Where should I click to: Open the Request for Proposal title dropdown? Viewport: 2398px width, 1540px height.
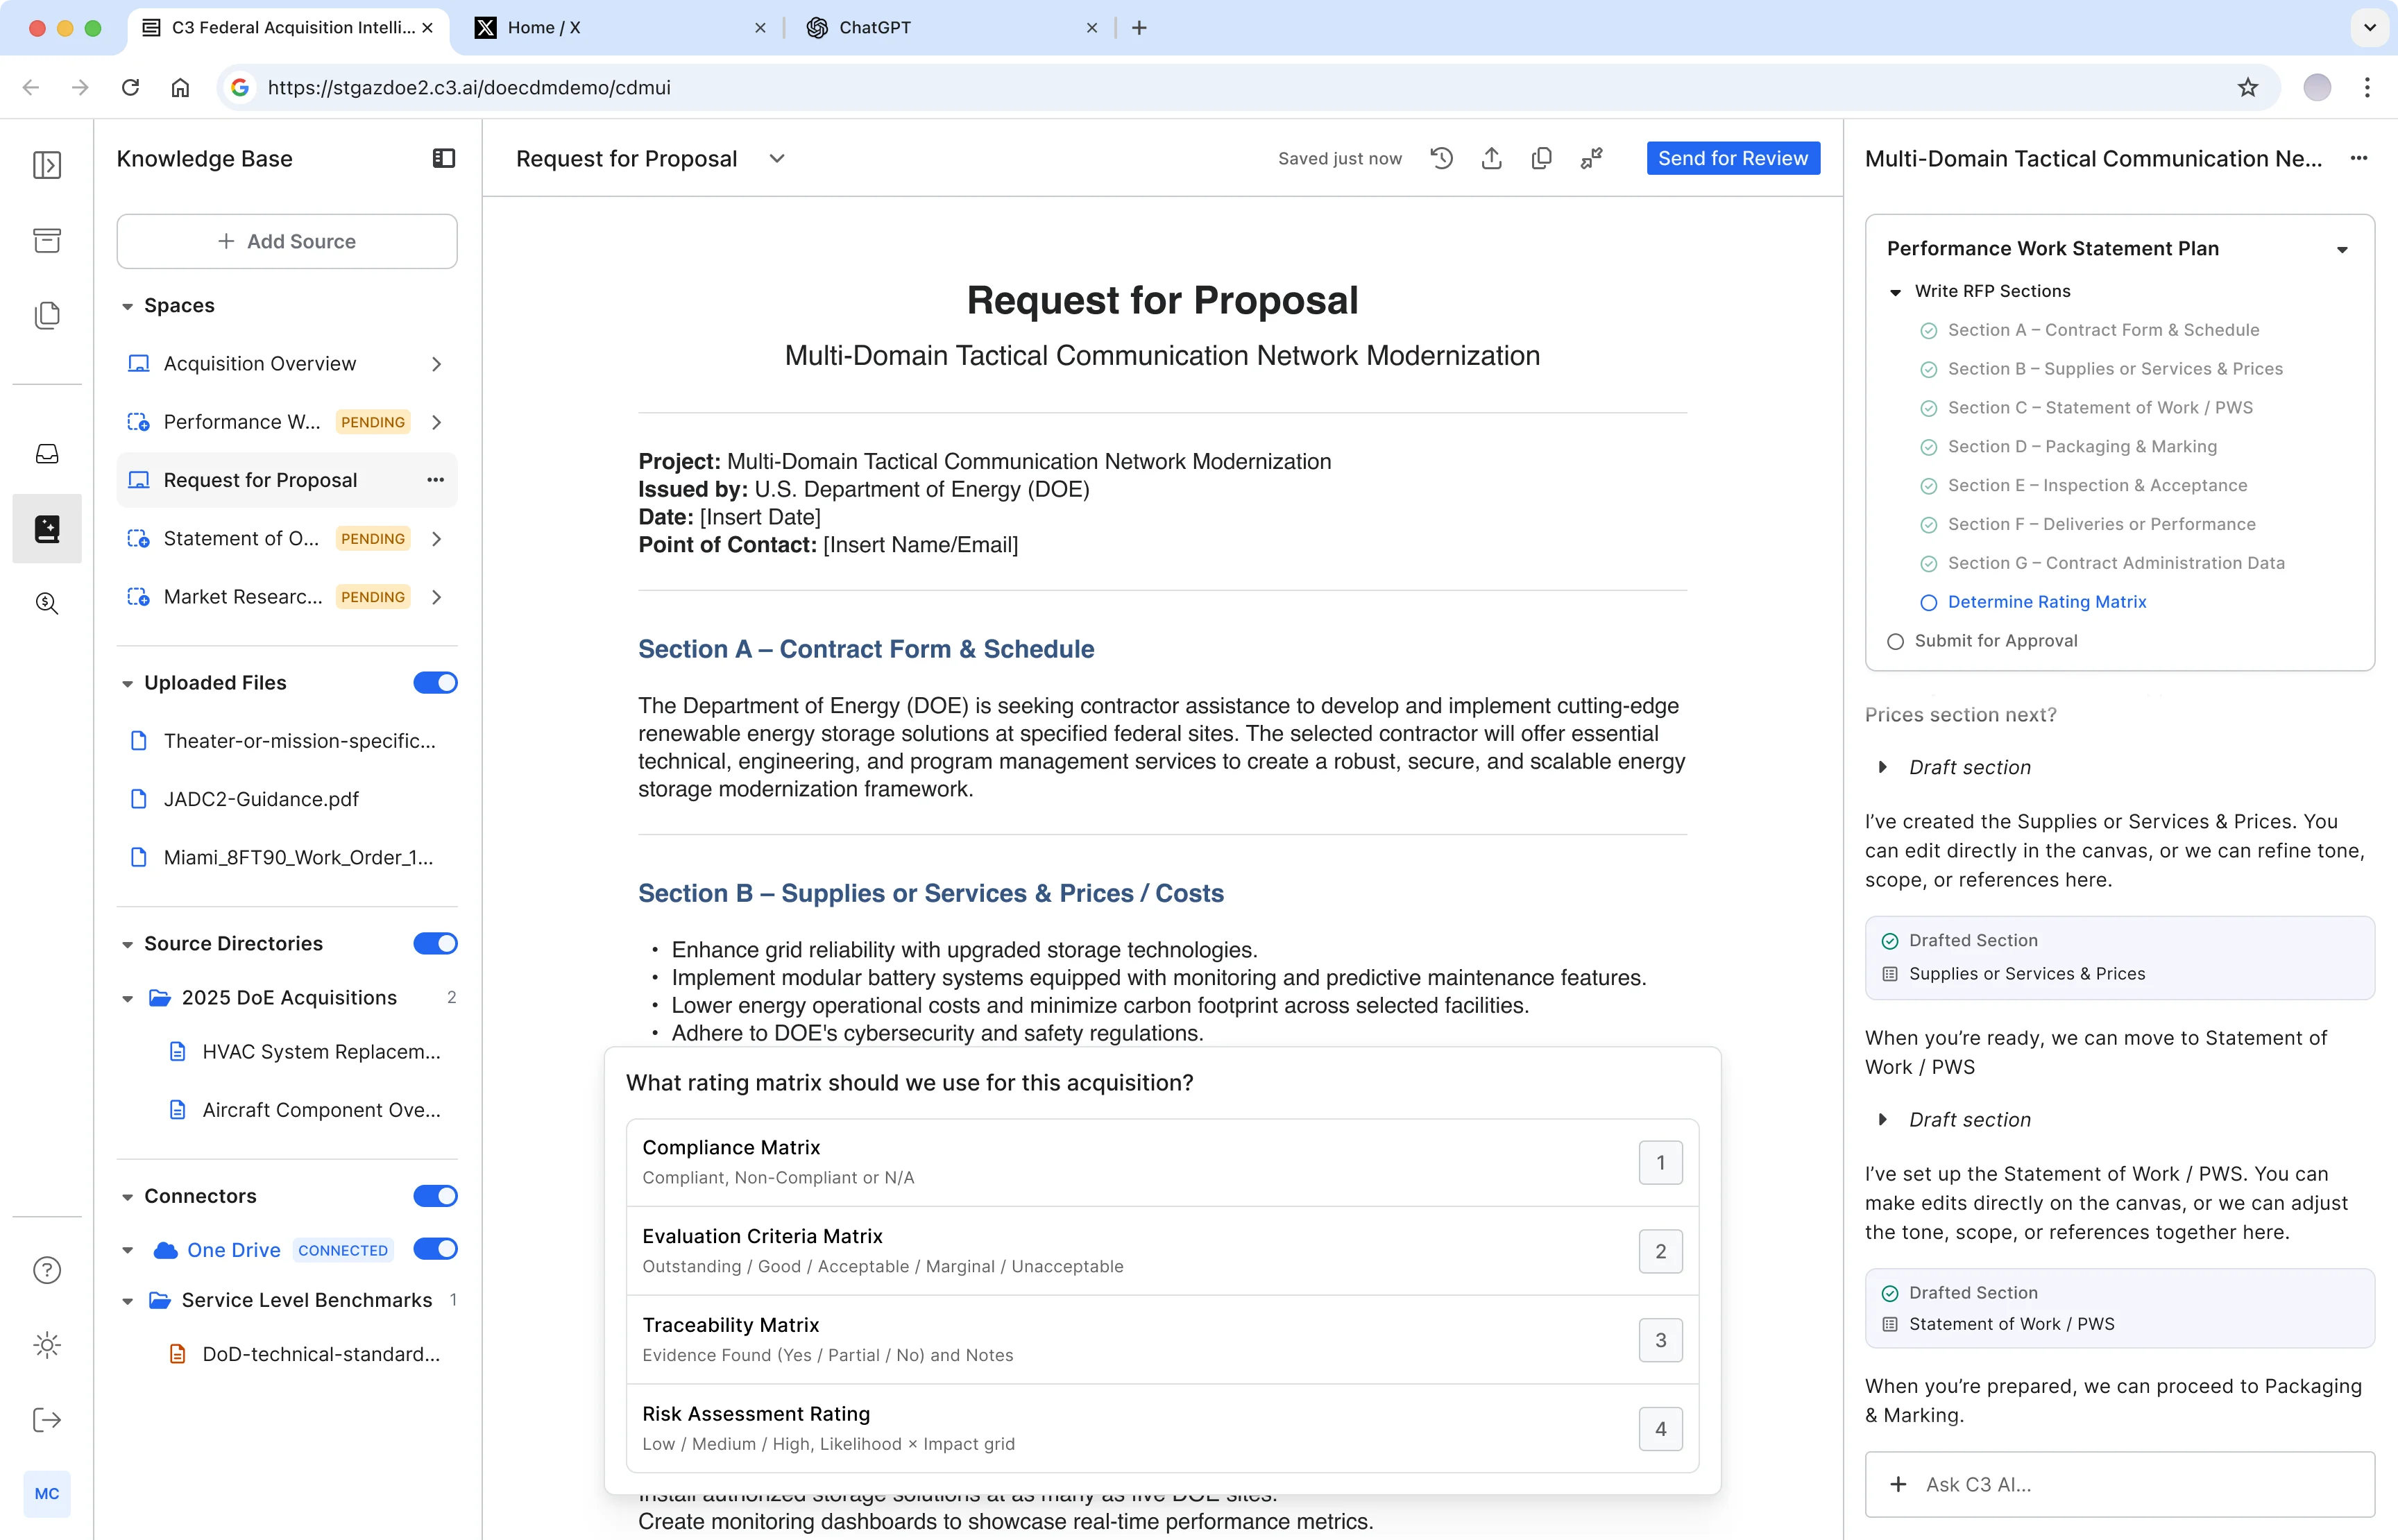[x=777, y=158]
